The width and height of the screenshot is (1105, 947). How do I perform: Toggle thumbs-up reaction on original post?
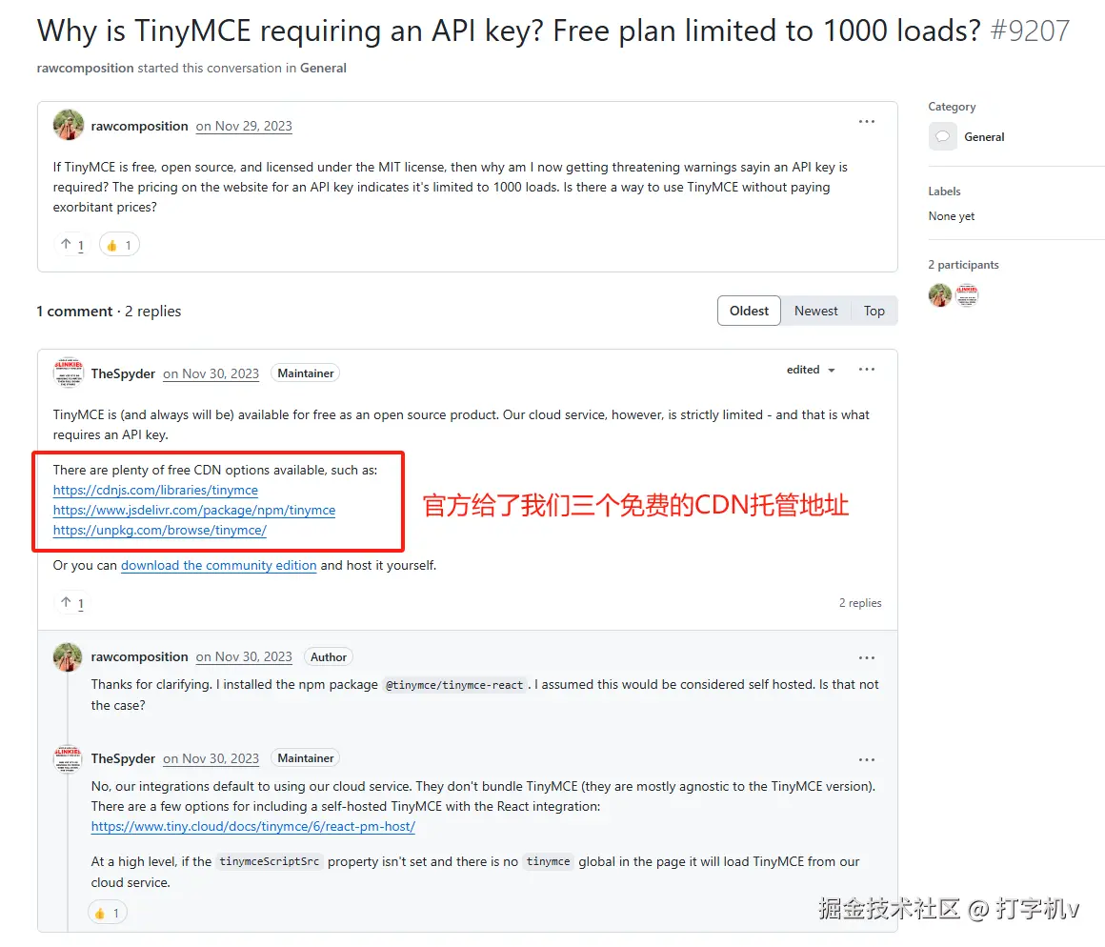click(119, 245)
